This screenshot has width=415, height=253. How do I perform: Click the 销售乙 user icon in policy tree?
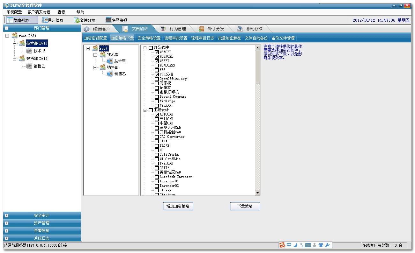tap(110, 74)
